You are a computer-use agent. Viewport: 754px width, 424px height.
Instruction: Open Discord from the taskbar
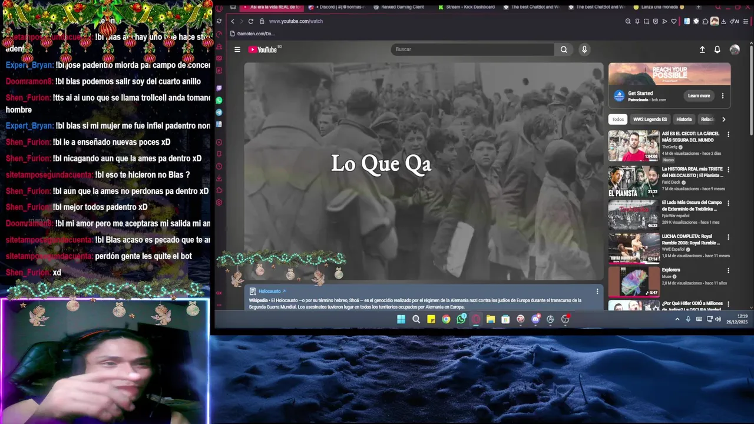click(x=535, y=319)
